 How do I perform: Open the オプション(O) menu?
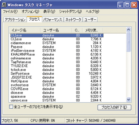pyautogui.click(x=30, y=12)
